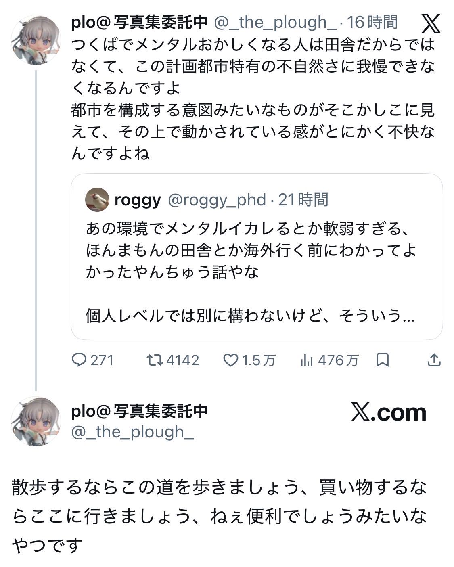Click the @_the_plough_ handle on reply
Image resolution: width=454 pixels, height=567 pixels.
pos(132,432)
